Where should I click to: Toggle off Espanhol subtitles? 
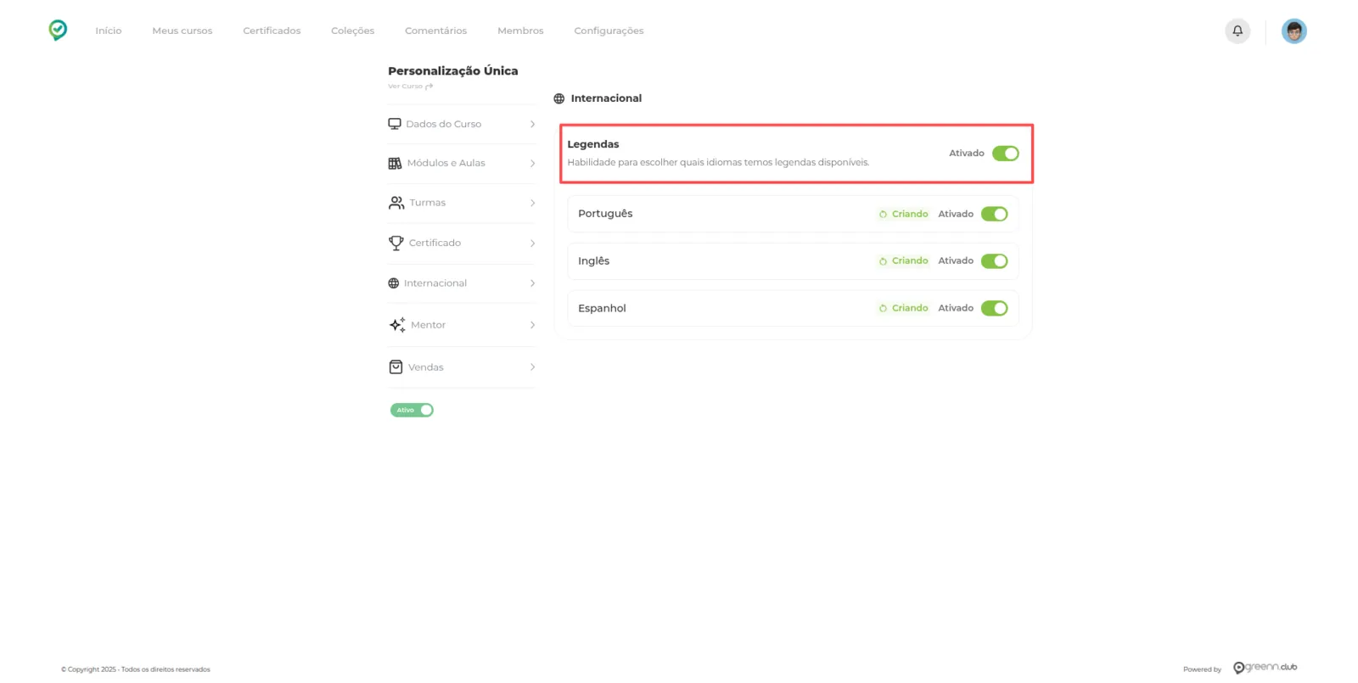click(x=995, y=308)
